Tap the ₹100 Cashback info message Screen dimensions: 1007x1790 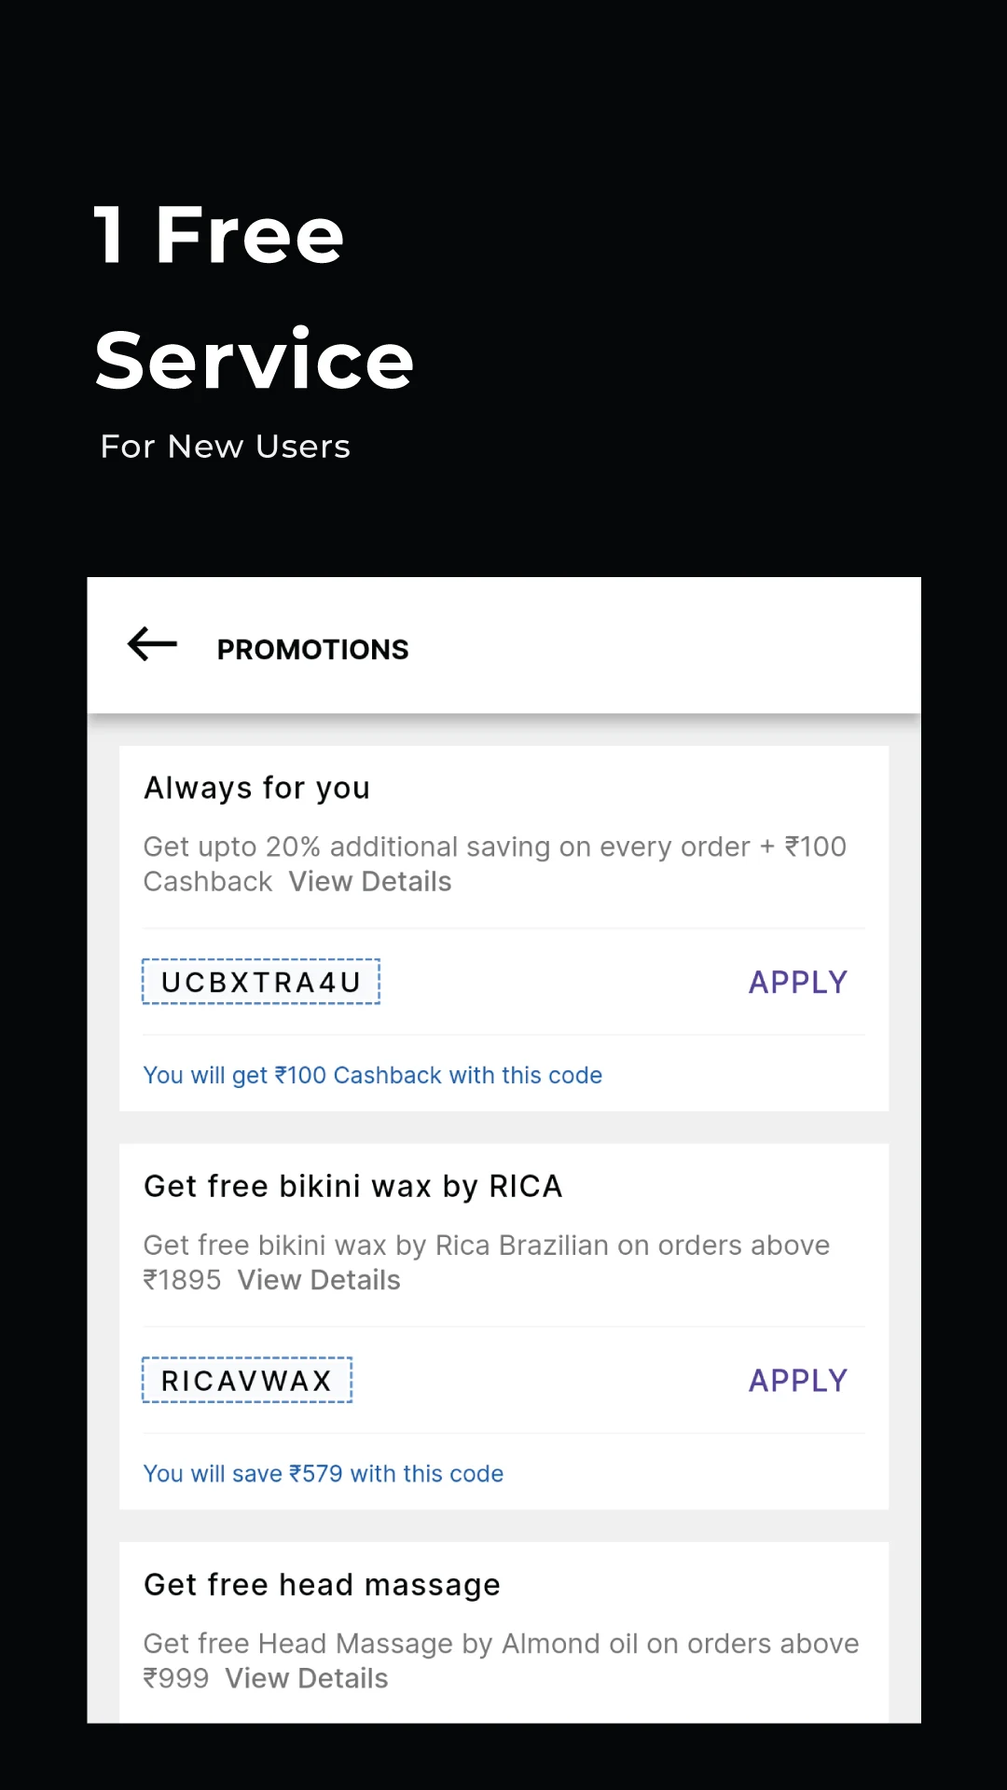point(373,1075)
